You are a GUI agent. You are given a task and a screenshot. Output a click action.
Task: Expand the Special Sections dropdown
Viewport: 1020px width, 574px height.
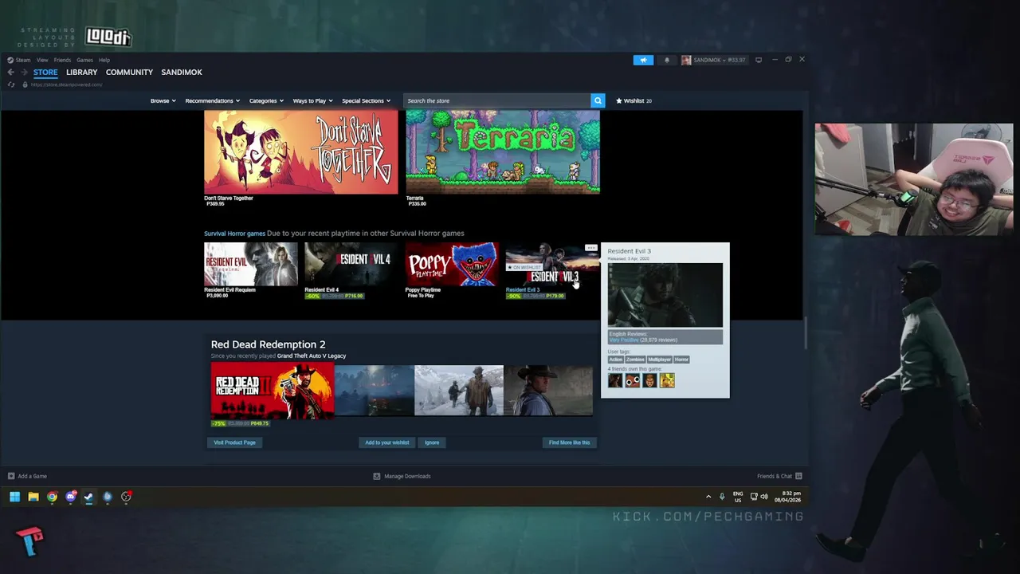click(366, 101)
